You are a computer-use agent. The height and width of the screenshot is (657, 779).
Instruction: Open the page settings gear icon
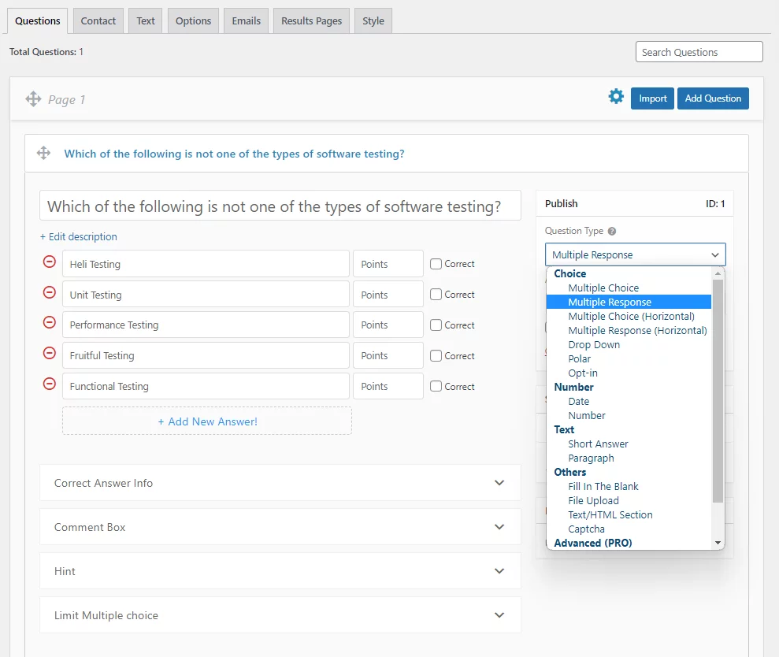(x=615, y=96)
